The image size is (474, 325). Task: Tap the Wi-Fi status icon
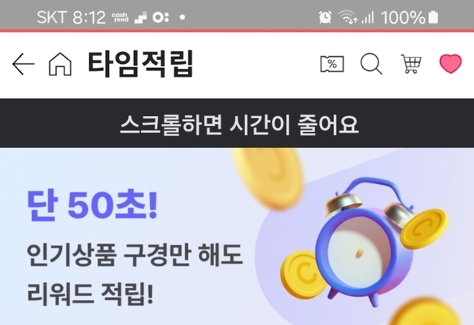tap(347, 16)
